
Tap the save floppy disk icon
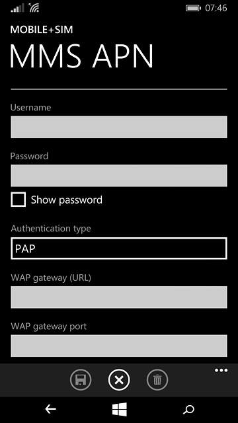pos(81,380)
